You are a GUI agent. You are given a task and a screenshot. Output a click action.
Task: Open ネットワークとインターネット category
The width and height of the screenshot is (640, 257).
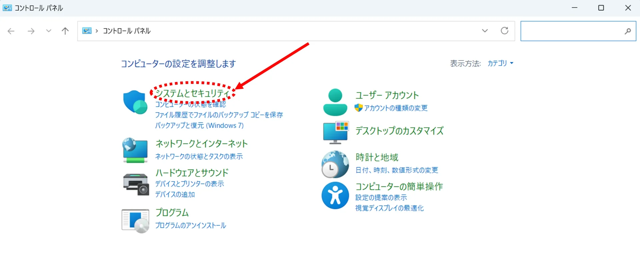click(202, 143)
